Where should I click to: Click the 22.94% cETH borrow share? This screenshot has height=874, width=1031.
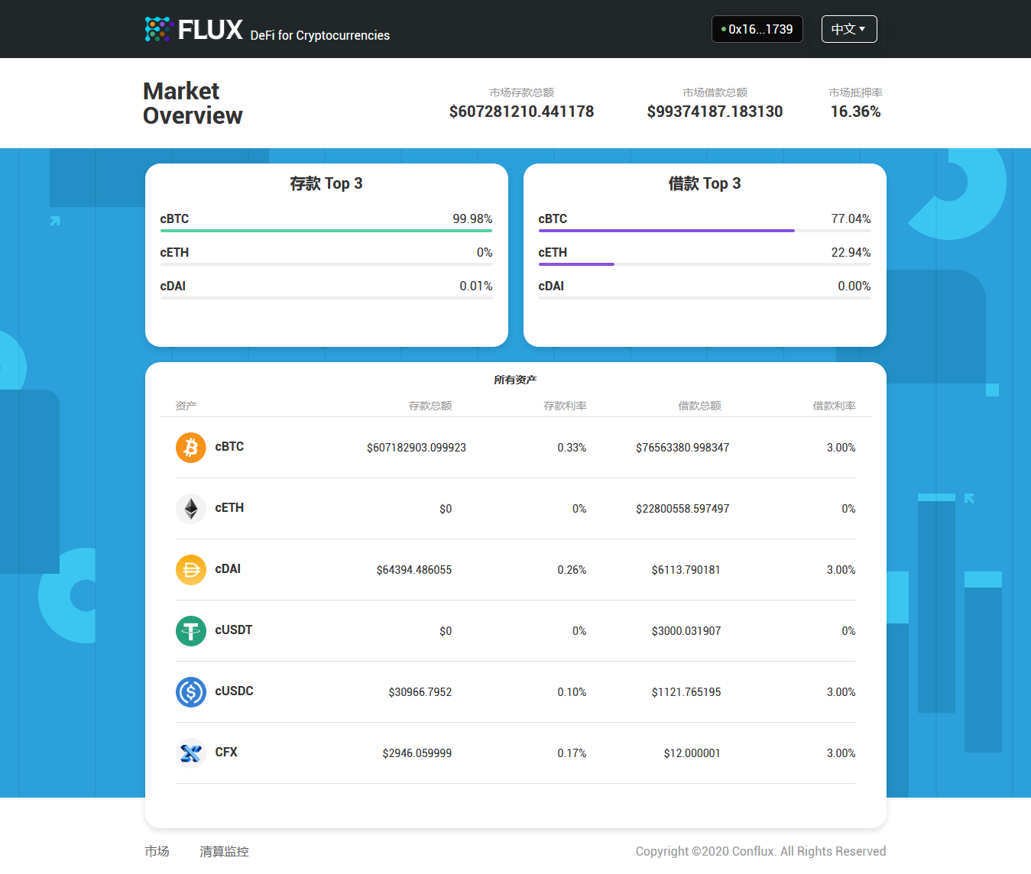point(851,252)
